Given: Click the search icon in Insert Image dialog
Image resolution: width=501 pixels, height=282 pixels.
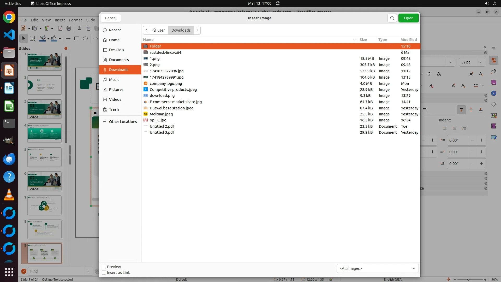Looking at the screenshot, I should (392, 18).
